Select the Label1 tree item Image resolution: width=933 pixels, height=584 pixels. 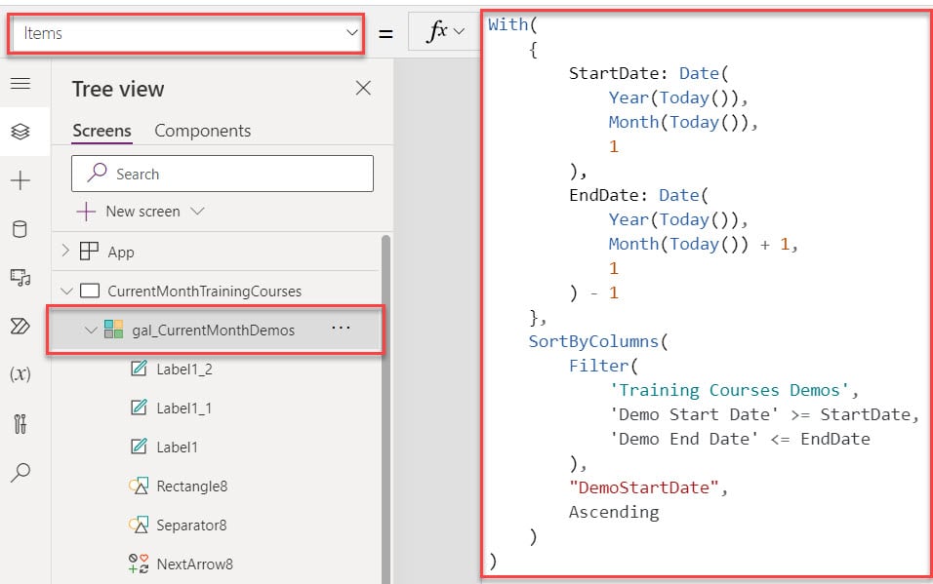click(177, 447)
